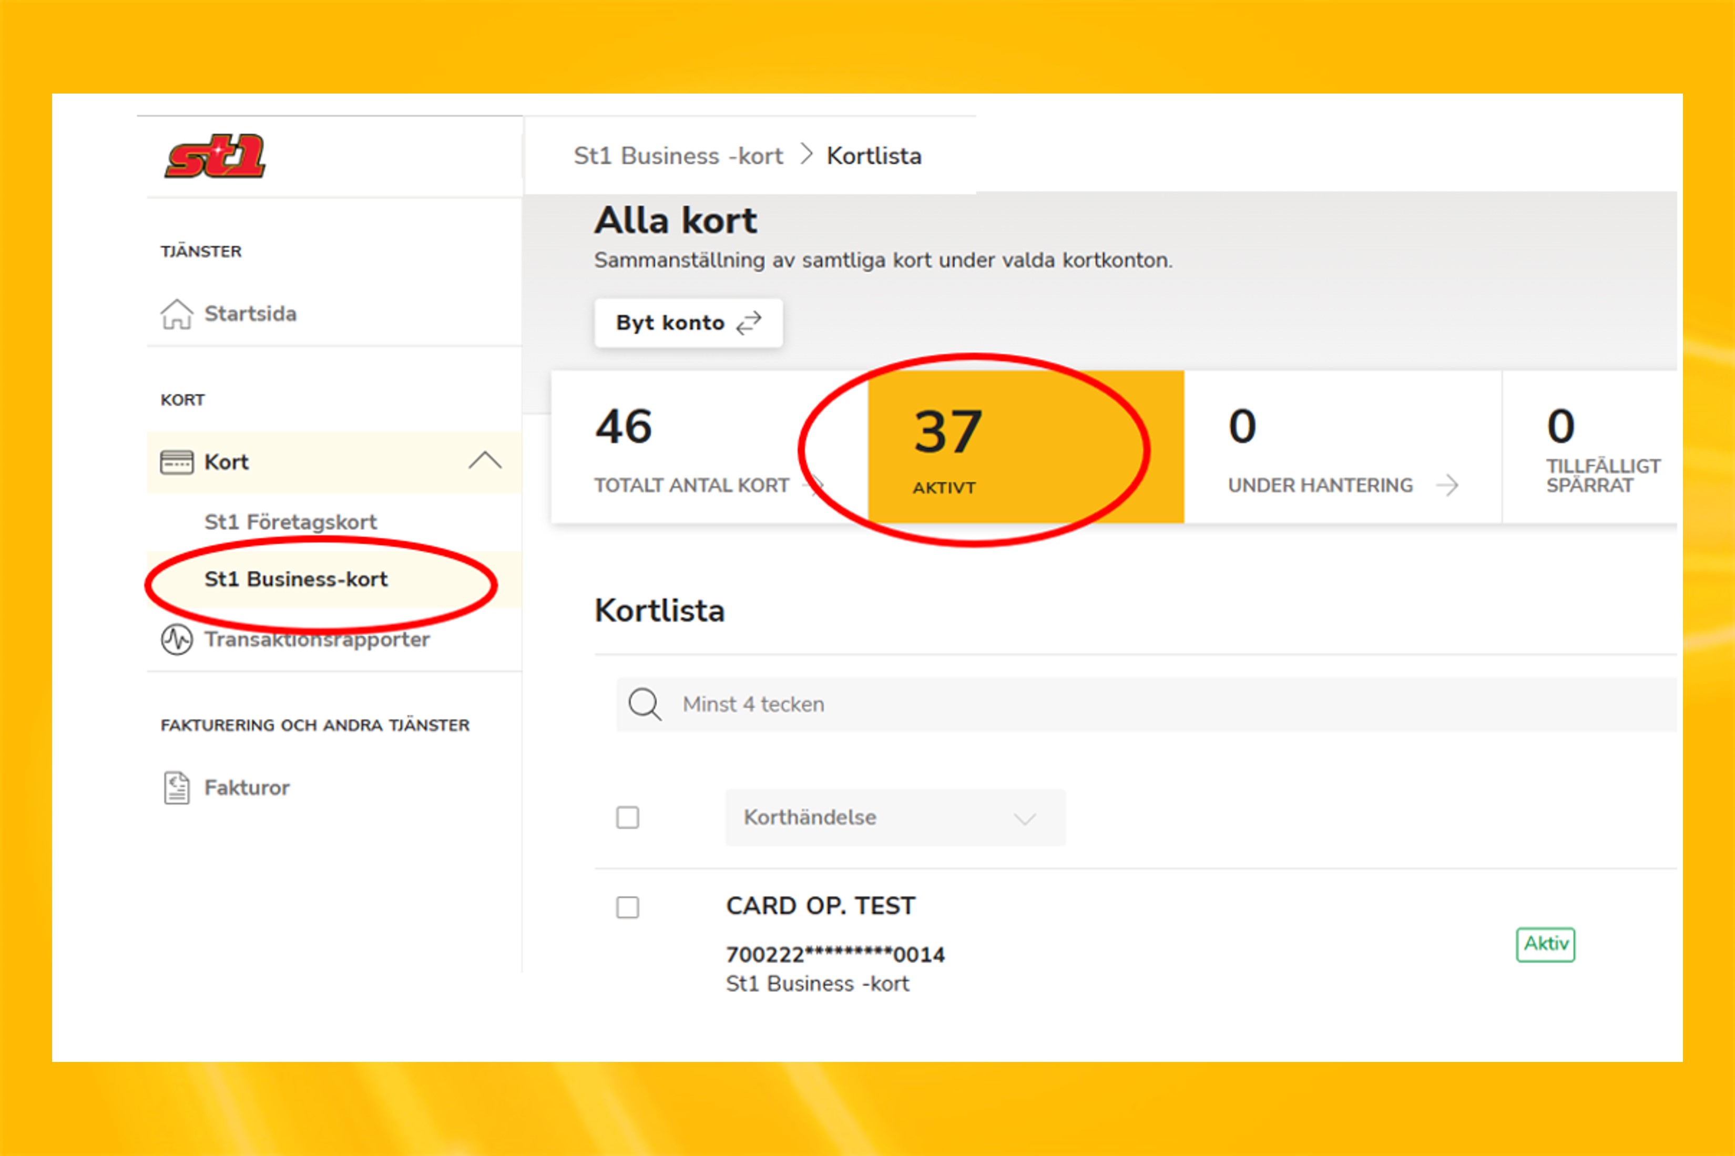Open the Startsida home icon
1735x1156 pixels.
177,314
